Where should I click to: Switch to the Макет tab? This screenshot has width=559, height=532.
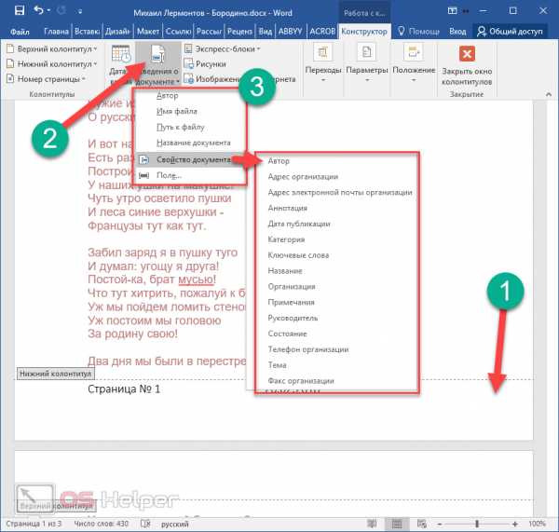pyautogui.click(x=148, y=32)
